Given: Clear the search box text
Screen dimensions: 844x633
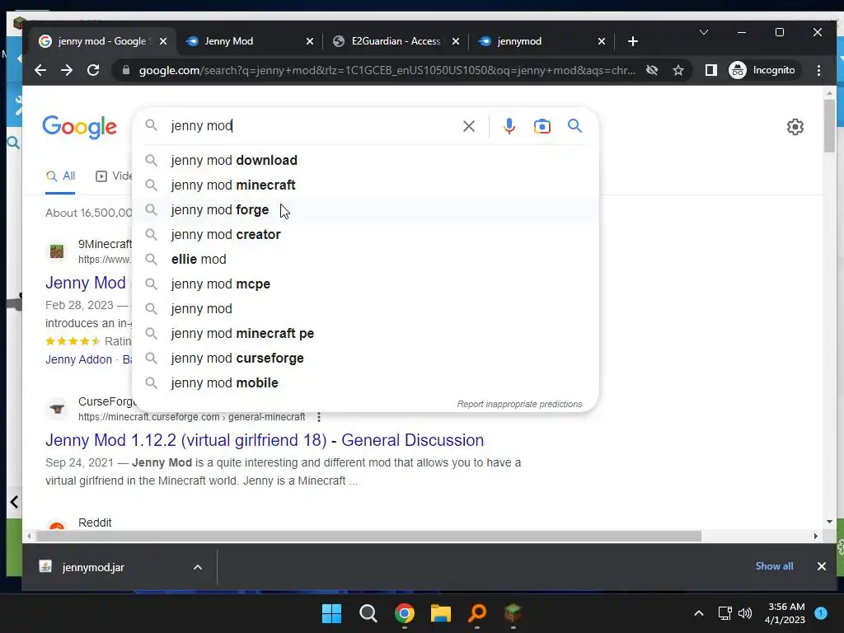Looking at the screenshot, I should [x=469, y=126].
